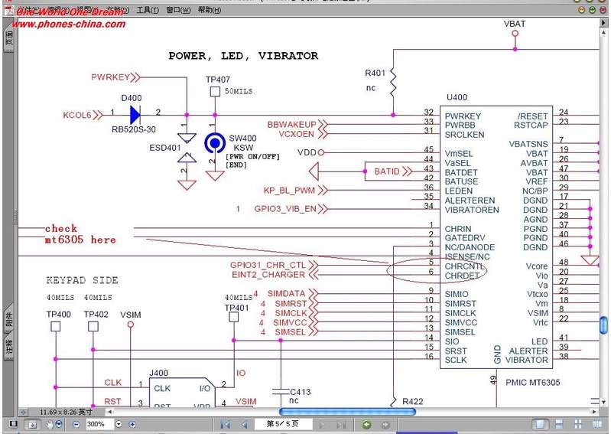Switch to facing pages layout
Image resolution: width=611 pixels, height=434 pixels.
coord(597,424)
